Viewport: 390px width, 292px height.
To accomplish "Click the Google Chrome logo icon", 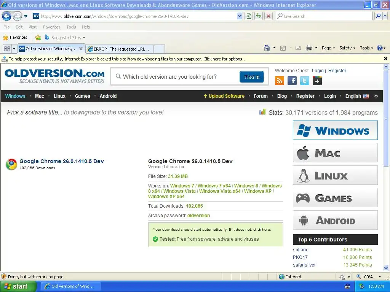I will pos(11,164).
